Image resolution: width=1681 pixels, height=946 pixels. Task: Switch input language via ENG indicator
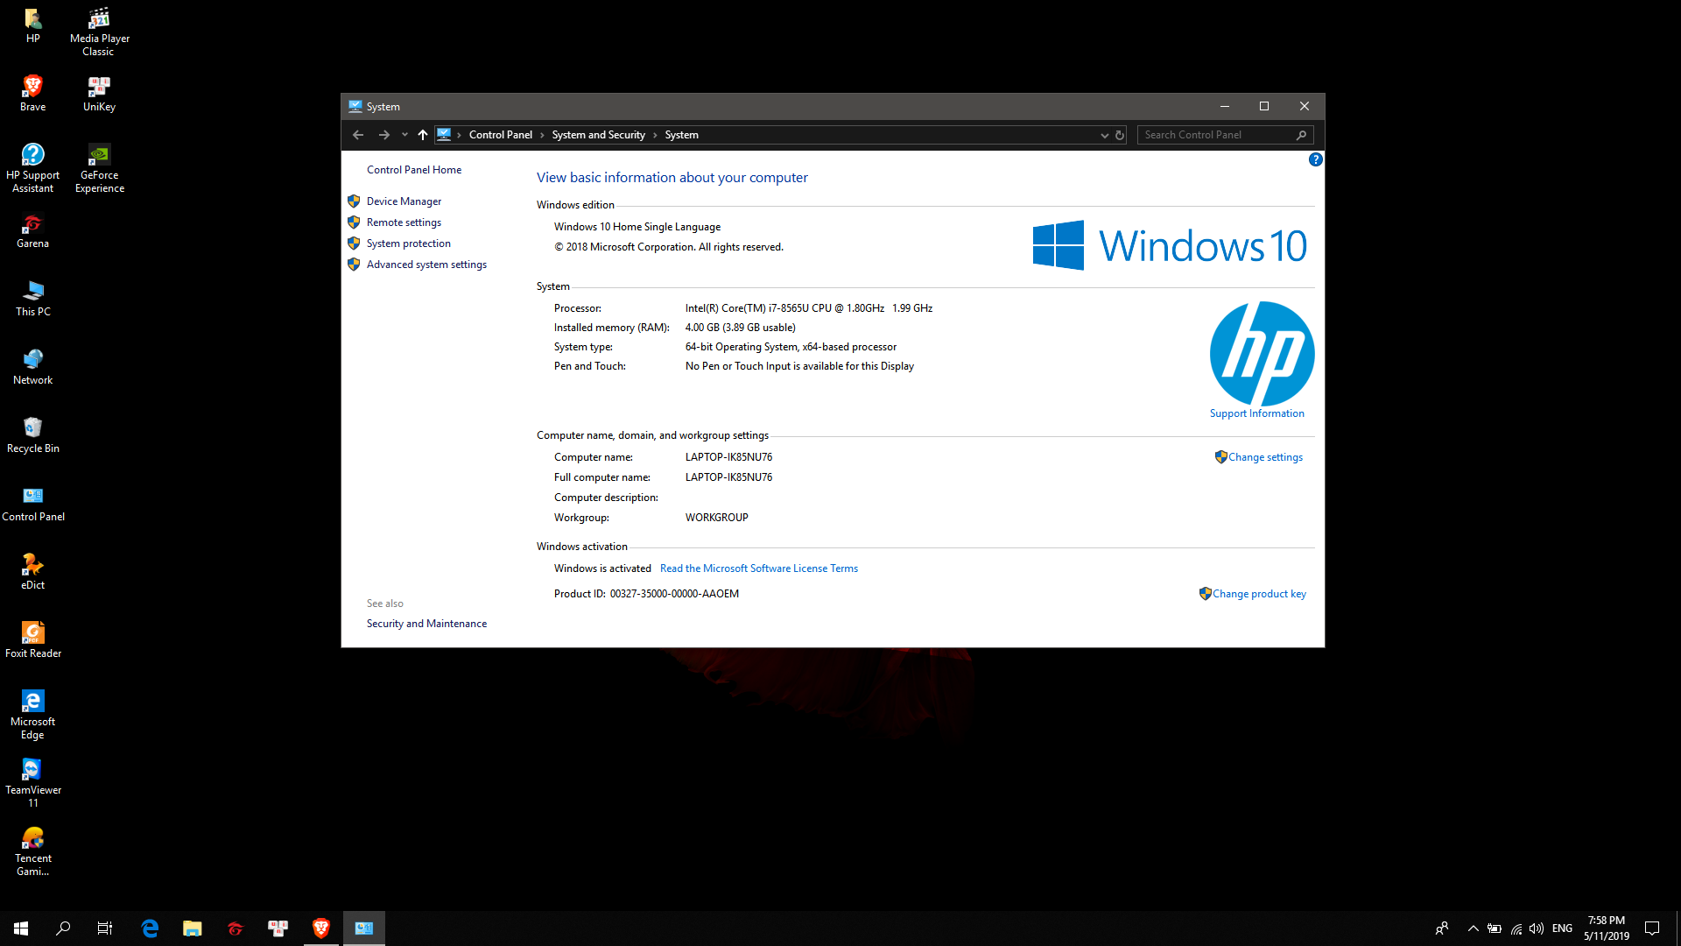[1562, 928]
